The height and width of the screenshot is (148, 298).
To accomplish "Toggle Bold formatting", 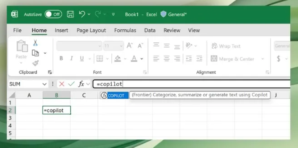I will [x=61, y=59].
